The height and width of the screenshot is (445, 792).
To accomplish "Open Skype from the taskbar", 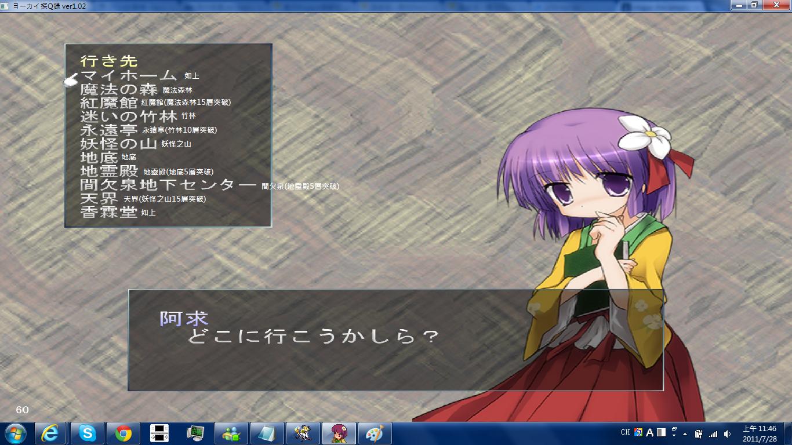I will (88, 433).
